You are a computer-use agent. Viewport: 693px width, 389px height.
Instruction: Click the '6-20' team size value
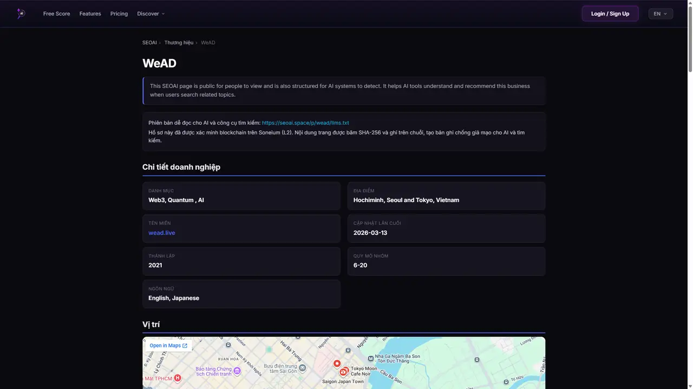pos(361,265)
